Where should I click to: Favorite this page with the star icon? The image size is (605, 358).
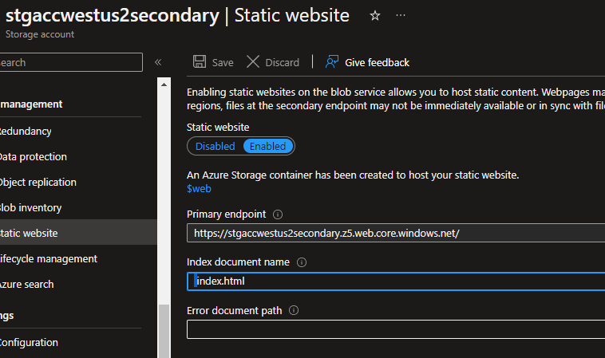pos(374,16)
